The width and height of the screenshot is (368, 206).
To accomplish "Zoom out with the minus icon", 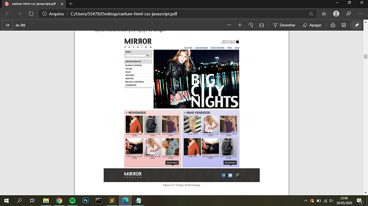I will (x=229, y=25).
